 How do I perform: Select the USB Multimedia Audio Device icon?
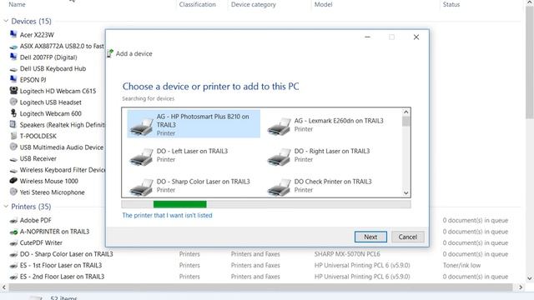coord(13,147)
